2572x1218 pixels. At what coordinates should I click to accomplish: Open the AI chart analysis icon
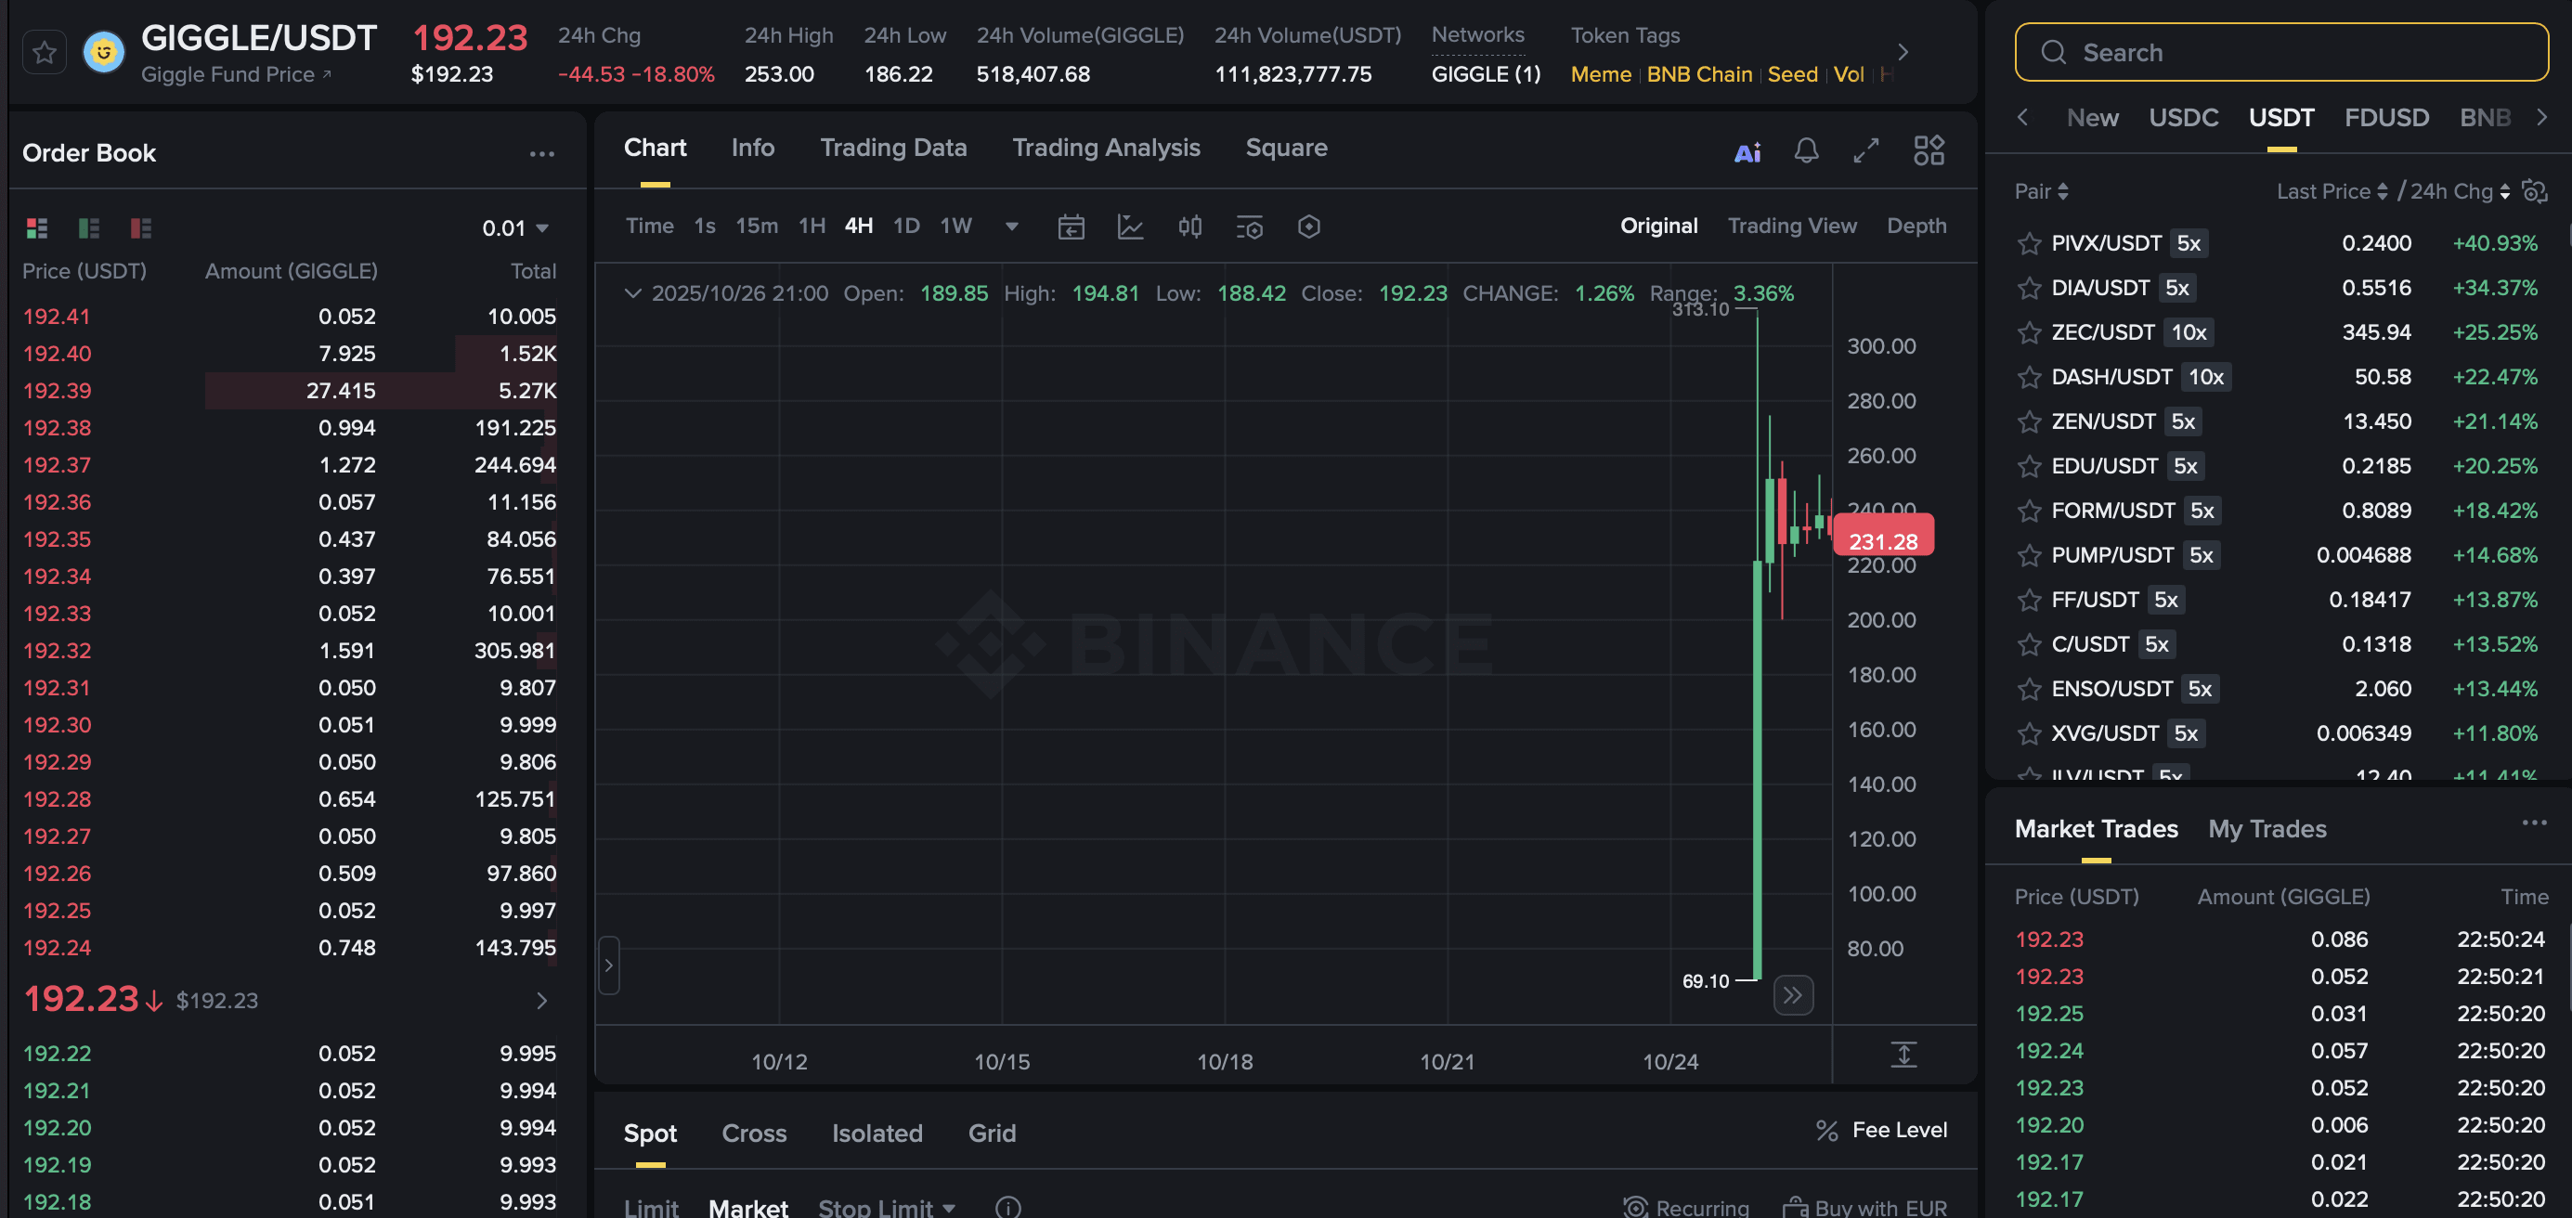tap(1747, 151)
